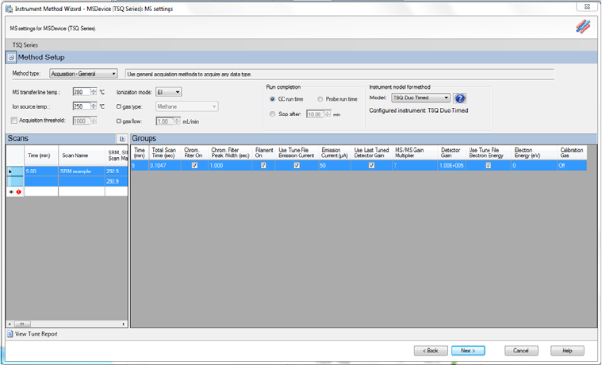Select the Probe run time radio button

point(320,99)
